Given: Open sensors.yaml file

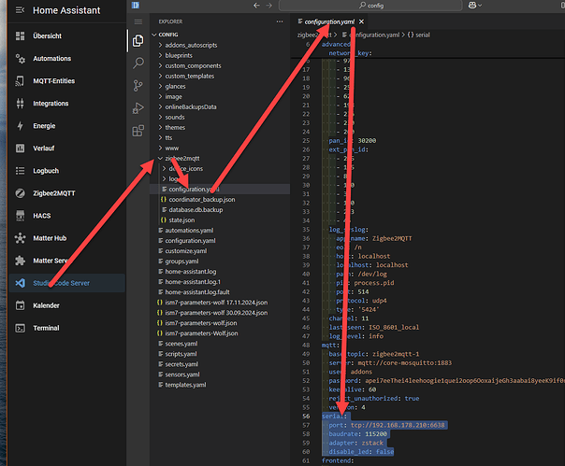Looking at the screenshot, I should pos(182,374).
